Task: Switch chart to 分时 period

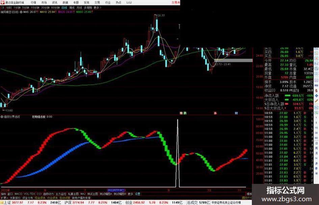Action: pyautogui.click(x=8, y=7)
